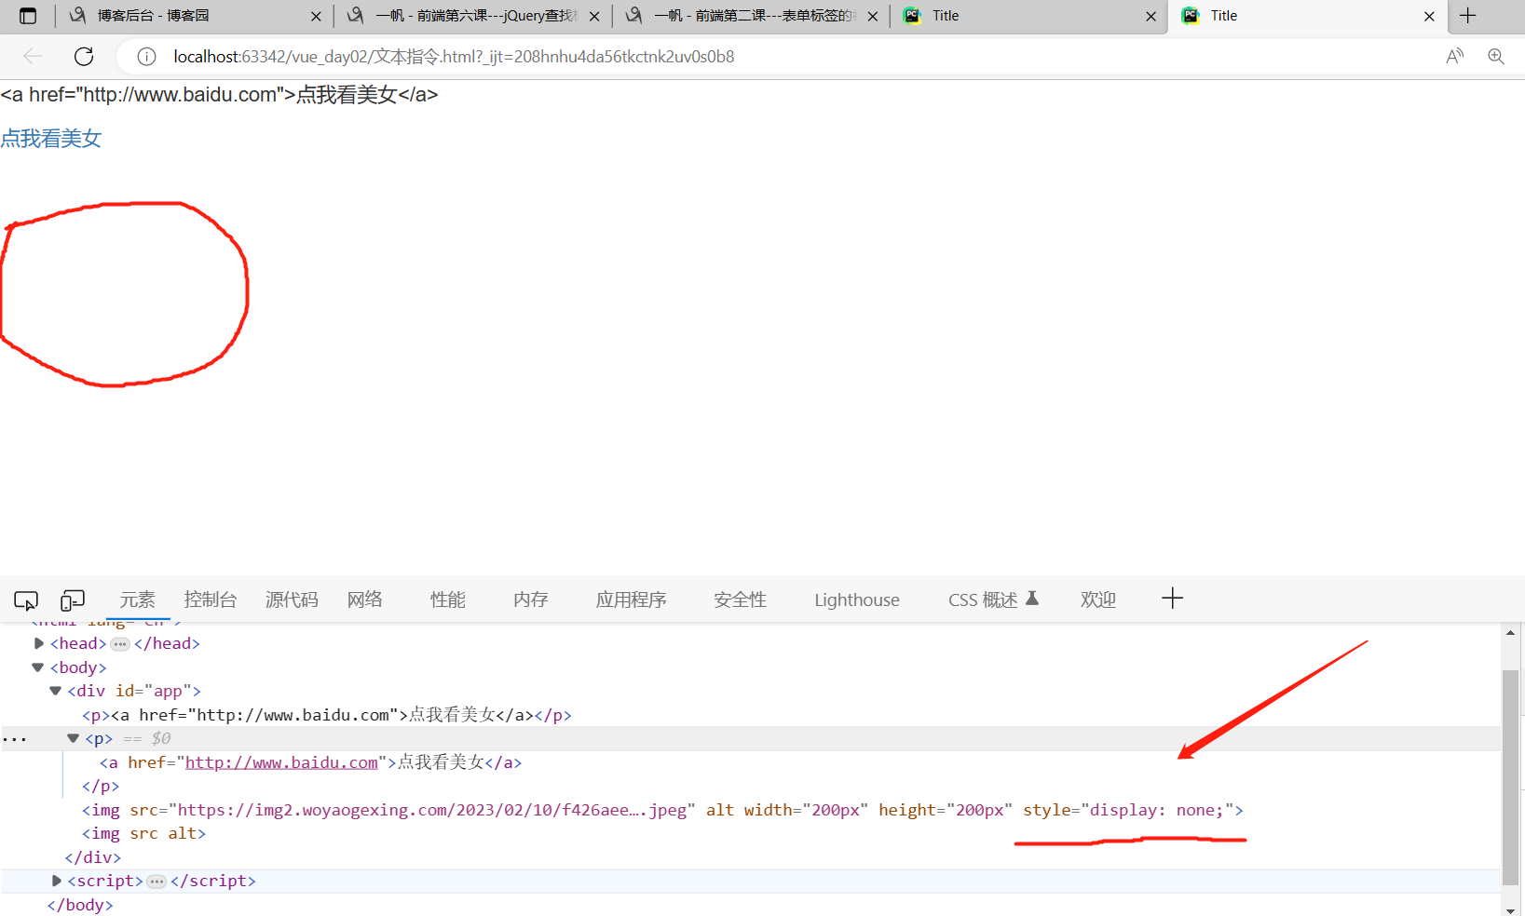Collapse the body element node
Screen dimensions: 1525x916
pyautogui.click(x=38, y=667)
